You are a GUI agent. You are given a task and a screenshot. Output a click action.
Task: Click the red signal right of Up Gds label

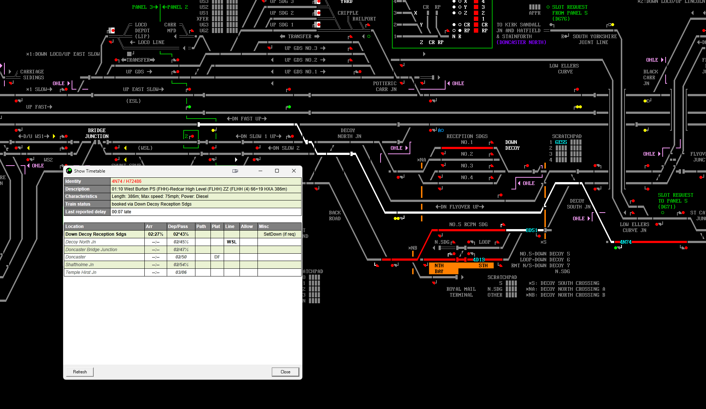(178, 72)
